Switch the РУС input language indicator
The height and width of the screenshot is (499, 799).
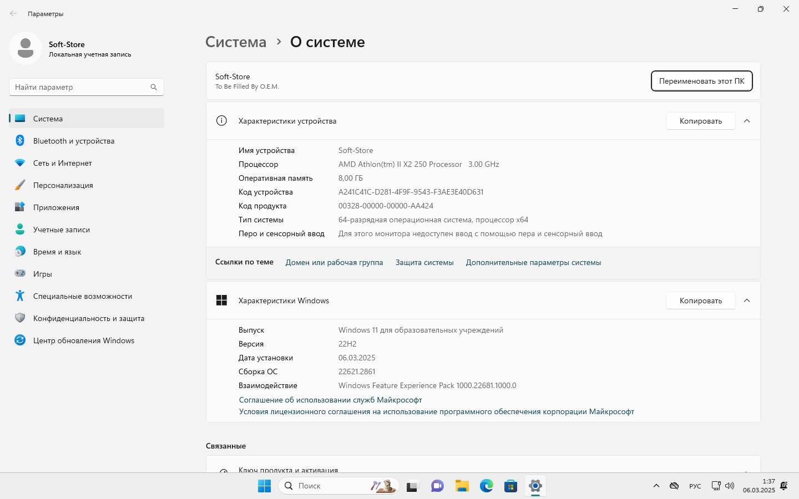695,486
